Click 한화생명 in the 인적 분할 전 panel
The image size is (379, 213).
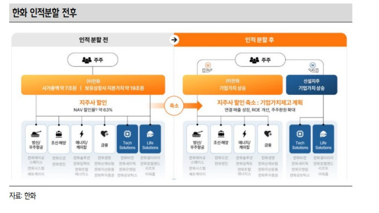[x=104, y=158]
